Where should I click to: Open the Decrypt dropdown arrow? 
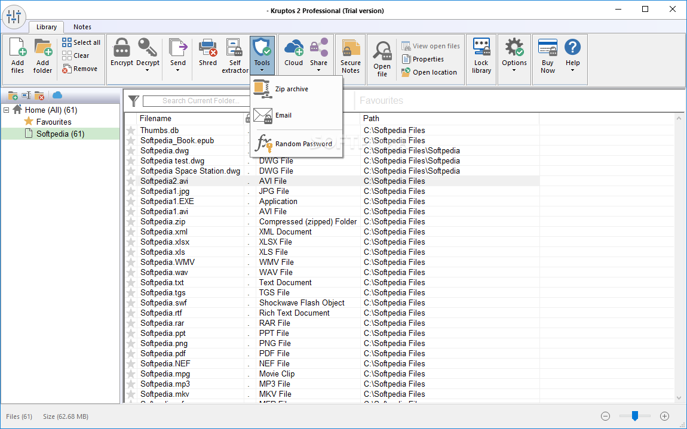[148, 70]
